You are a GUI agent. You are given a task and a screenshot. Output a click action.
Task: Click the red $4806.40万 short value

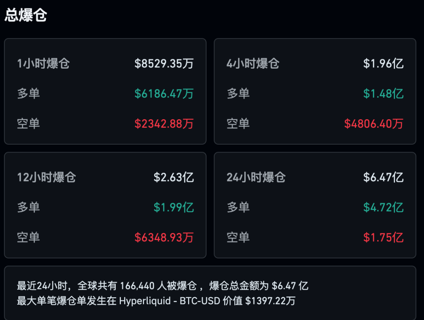coord(374,124)
